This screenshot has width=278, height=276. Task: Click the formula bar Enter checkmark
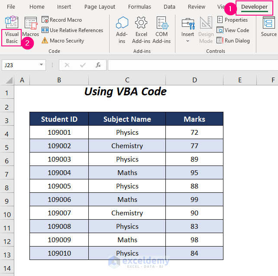coord(83,65)
